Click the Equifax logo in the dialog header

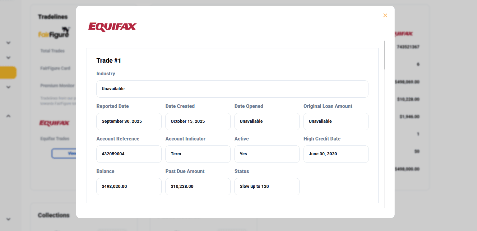pos(112,27)
